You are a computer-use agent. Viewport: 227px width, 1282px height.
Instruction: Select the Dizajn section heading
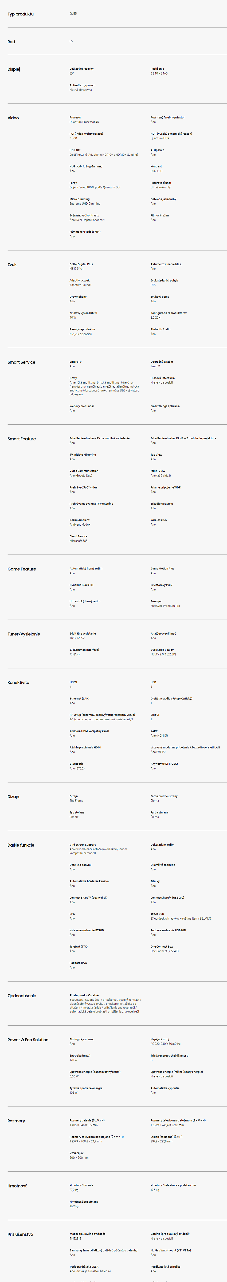(x=13, y=797)
